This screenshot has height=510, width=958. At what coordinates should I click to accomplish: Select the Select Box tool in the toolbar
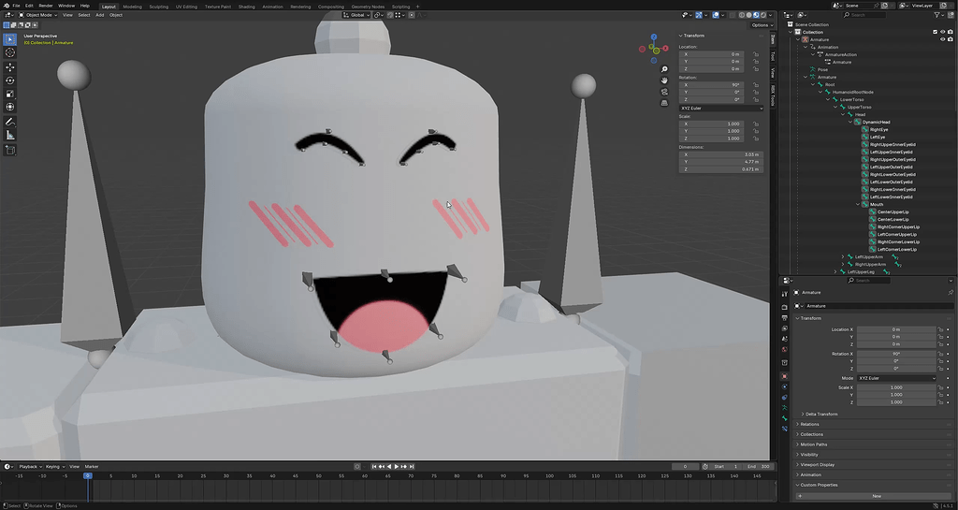tap(9, 39)
